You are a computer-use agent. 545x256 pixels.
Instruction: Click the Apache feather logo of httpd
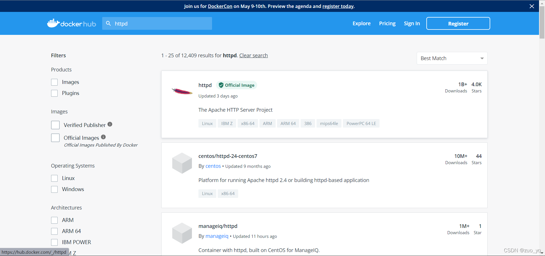pyautogui.click(x=182, y=91)
